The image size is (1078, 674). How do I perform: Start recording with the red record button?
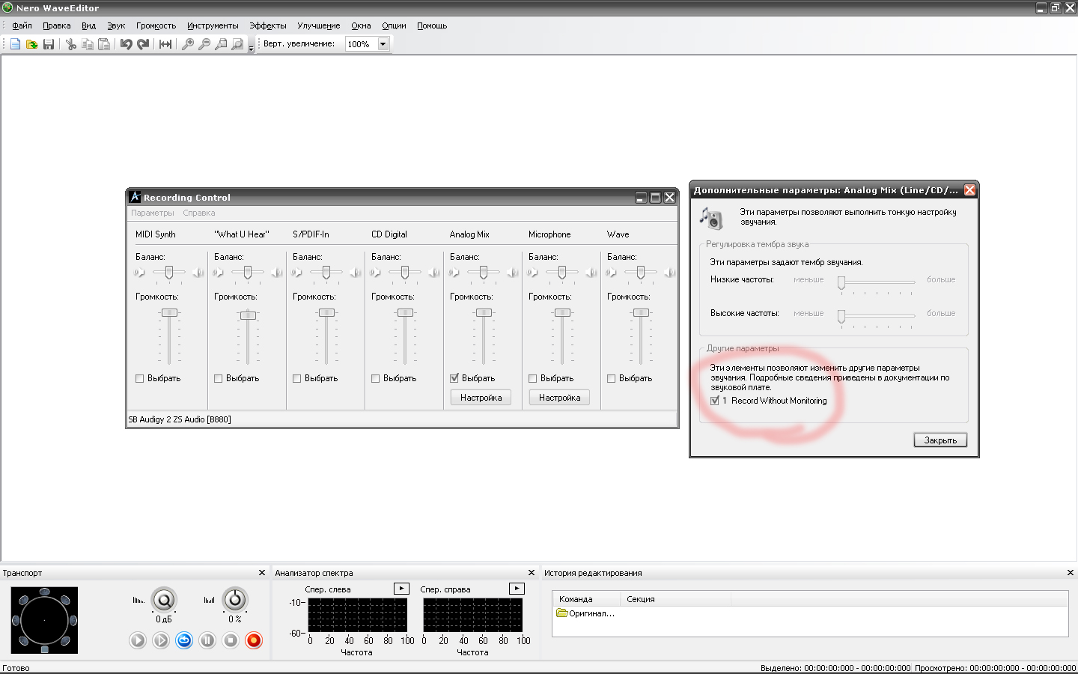pos(254,640)
